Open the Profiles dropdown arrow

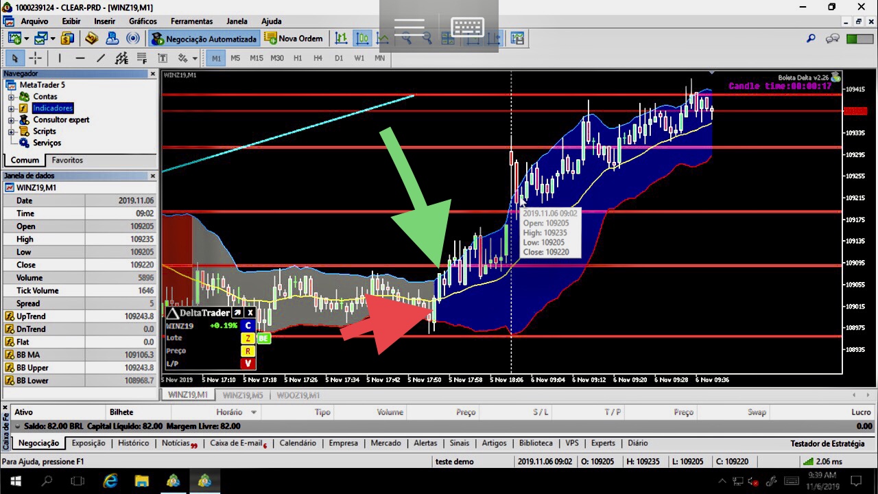[x=53, y=38]
